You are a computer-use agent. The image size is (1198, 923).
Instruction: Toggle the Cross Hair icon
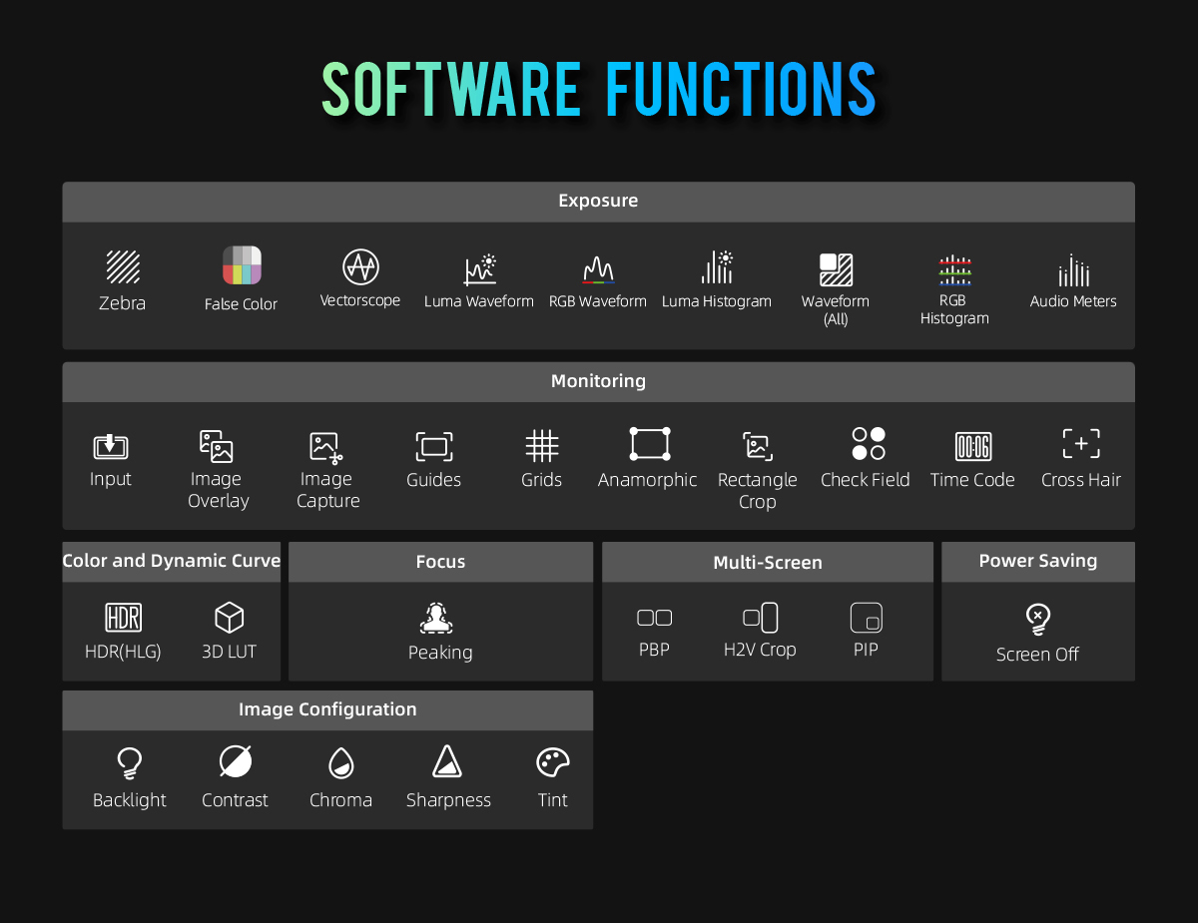(x=1081, y=444)
